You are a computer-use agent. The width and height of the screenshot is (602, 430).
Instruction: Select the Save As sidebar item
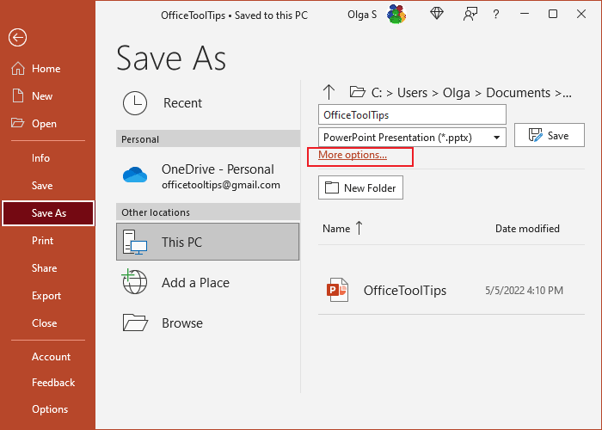tap(48, 213)
